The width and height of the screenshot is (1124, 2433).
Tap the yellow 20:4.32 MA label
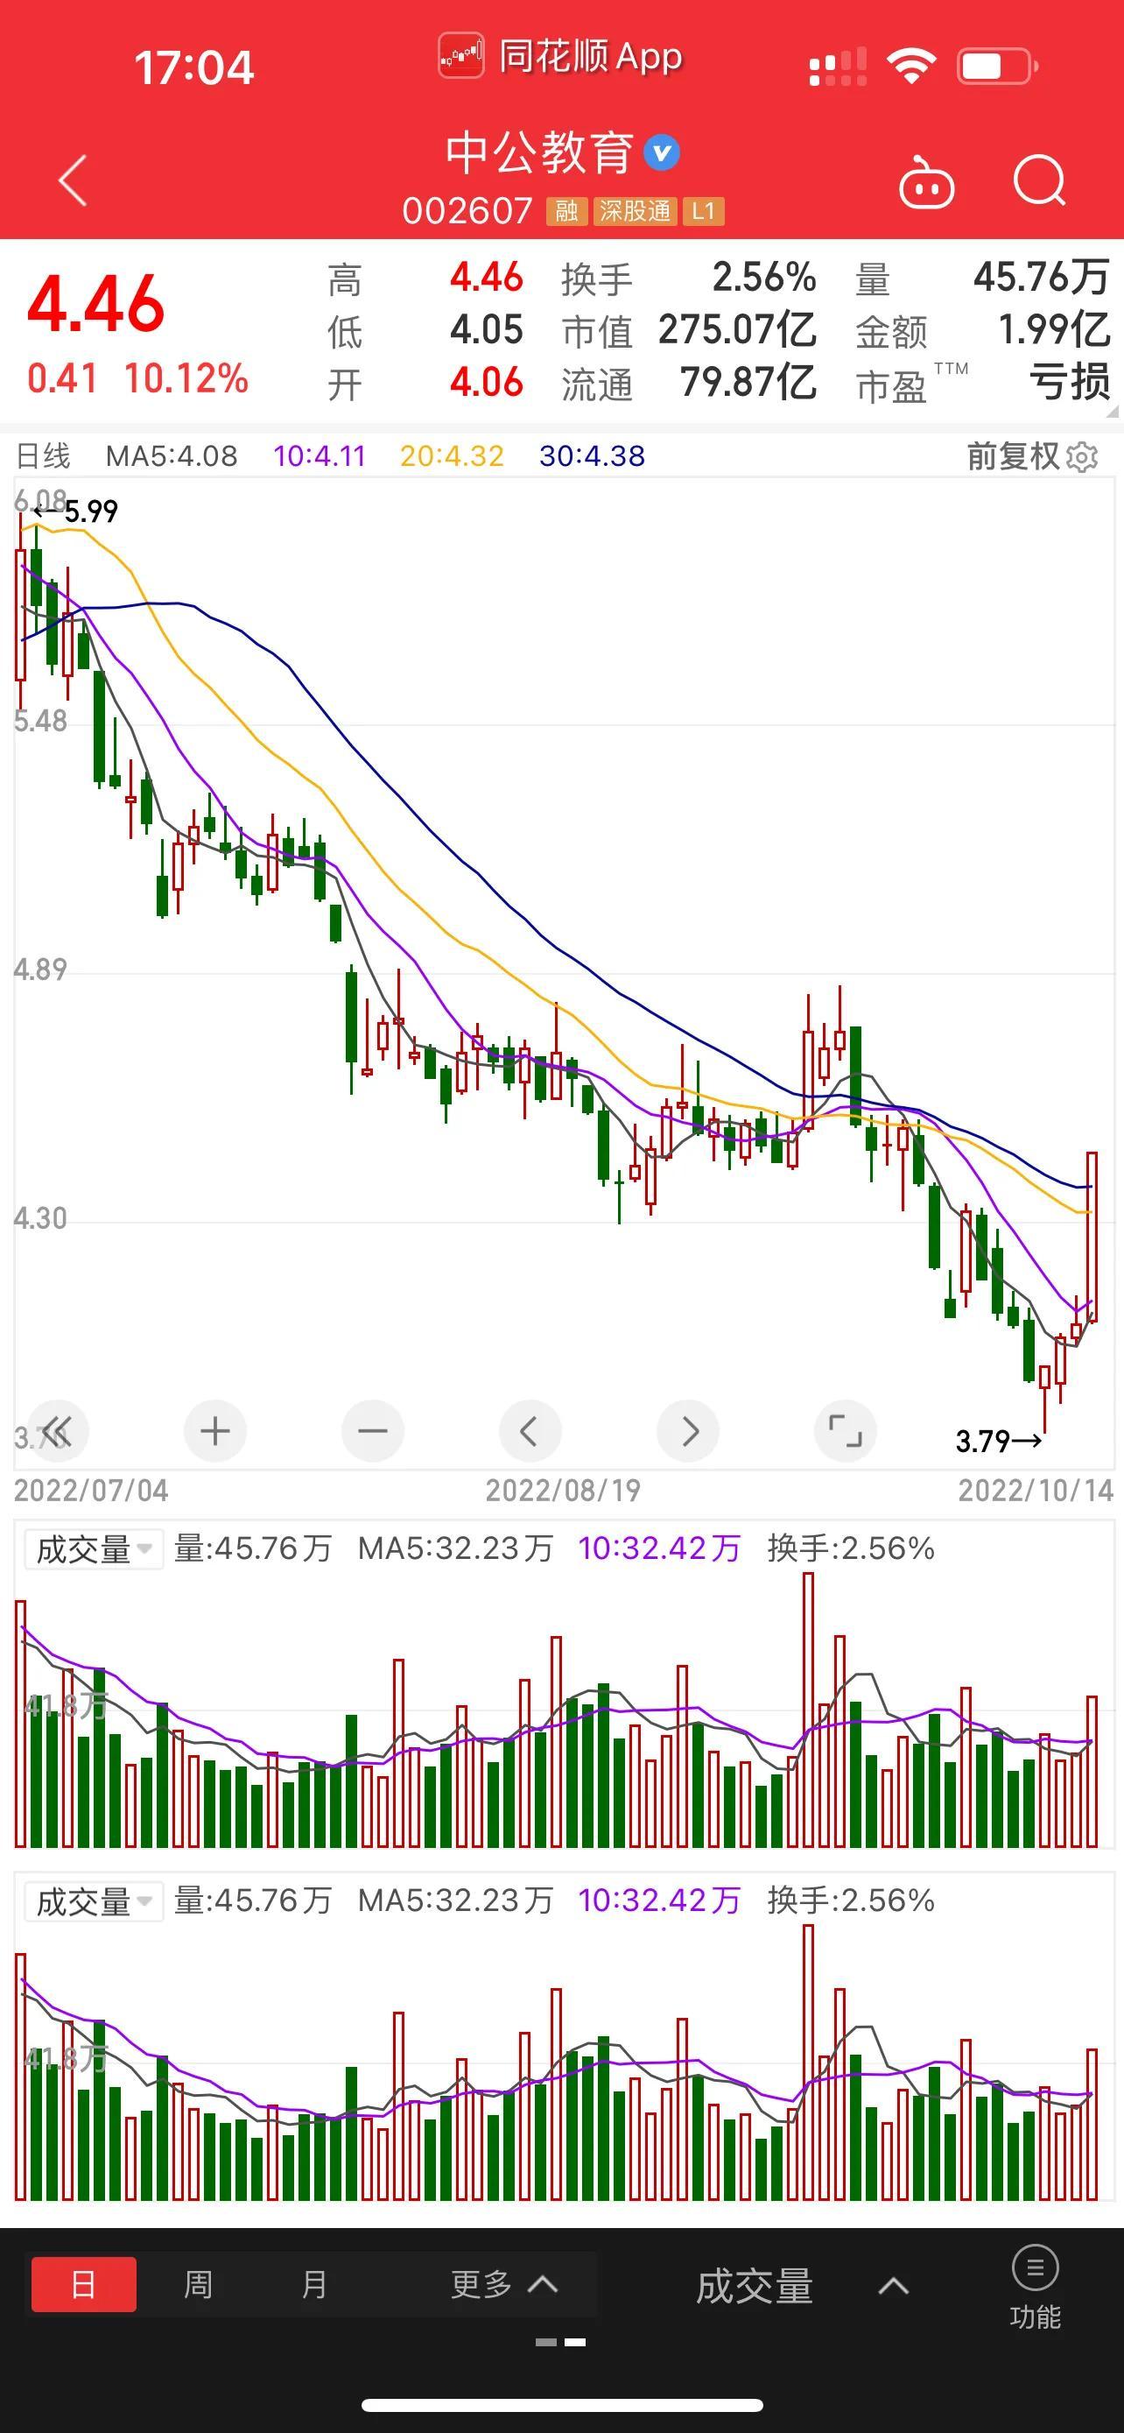point(452,456)
